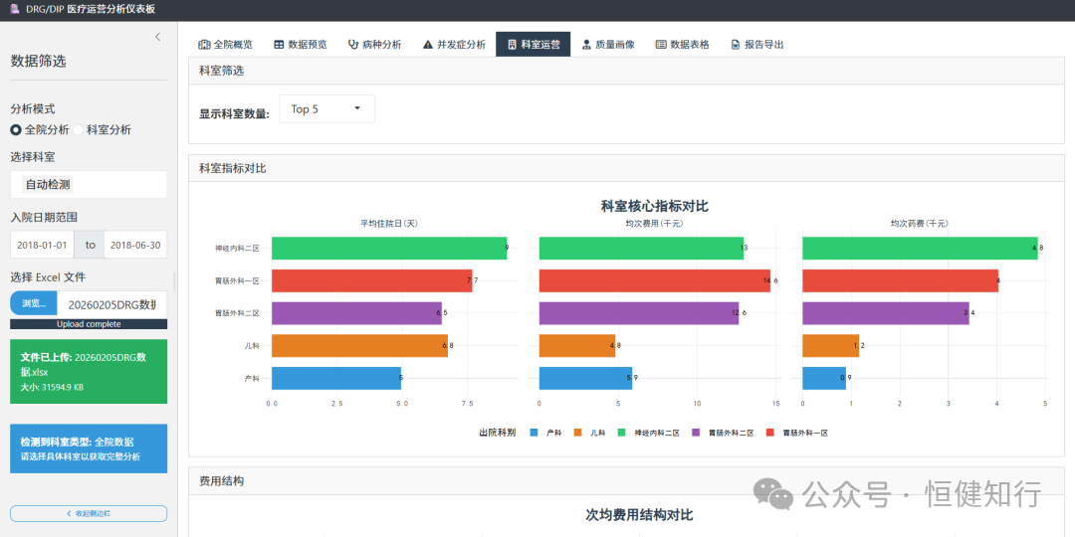Click the 数据筛选 sidebar heading
This screenshot has width=1075, height=537.
(x=39, y=61)
